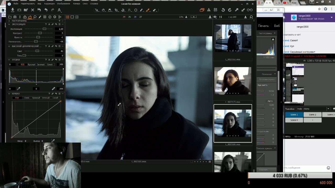Rotate image left with counterclockwise arrow

tap(223, 10)
